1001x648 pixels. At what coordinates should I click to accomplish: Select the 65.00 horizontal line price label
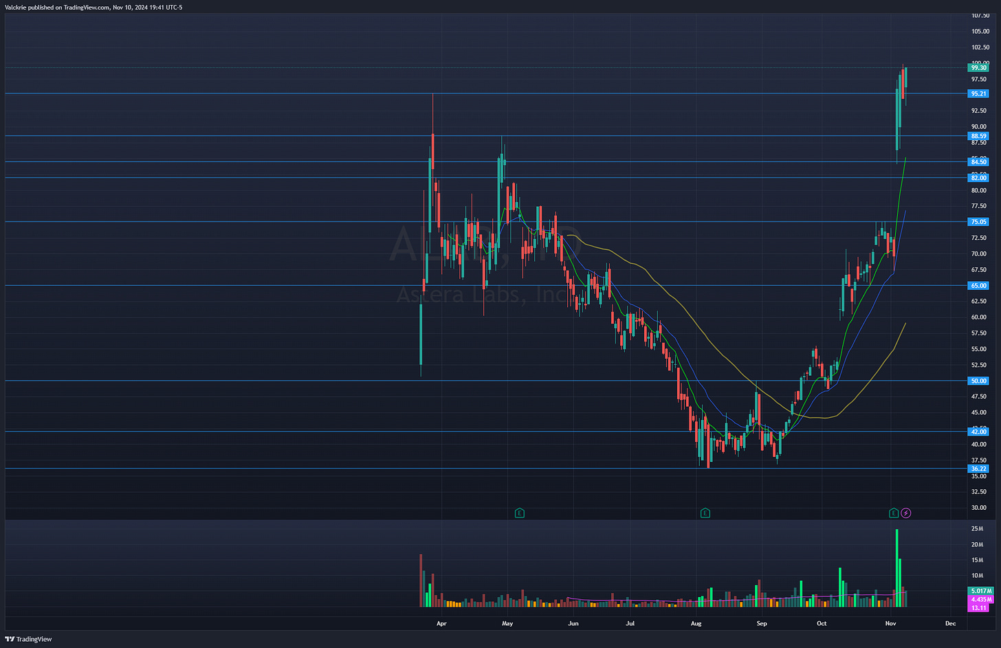point(978,286)
